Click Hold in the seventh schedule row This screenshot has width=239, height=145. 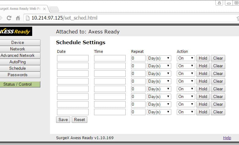click(203, 104)
